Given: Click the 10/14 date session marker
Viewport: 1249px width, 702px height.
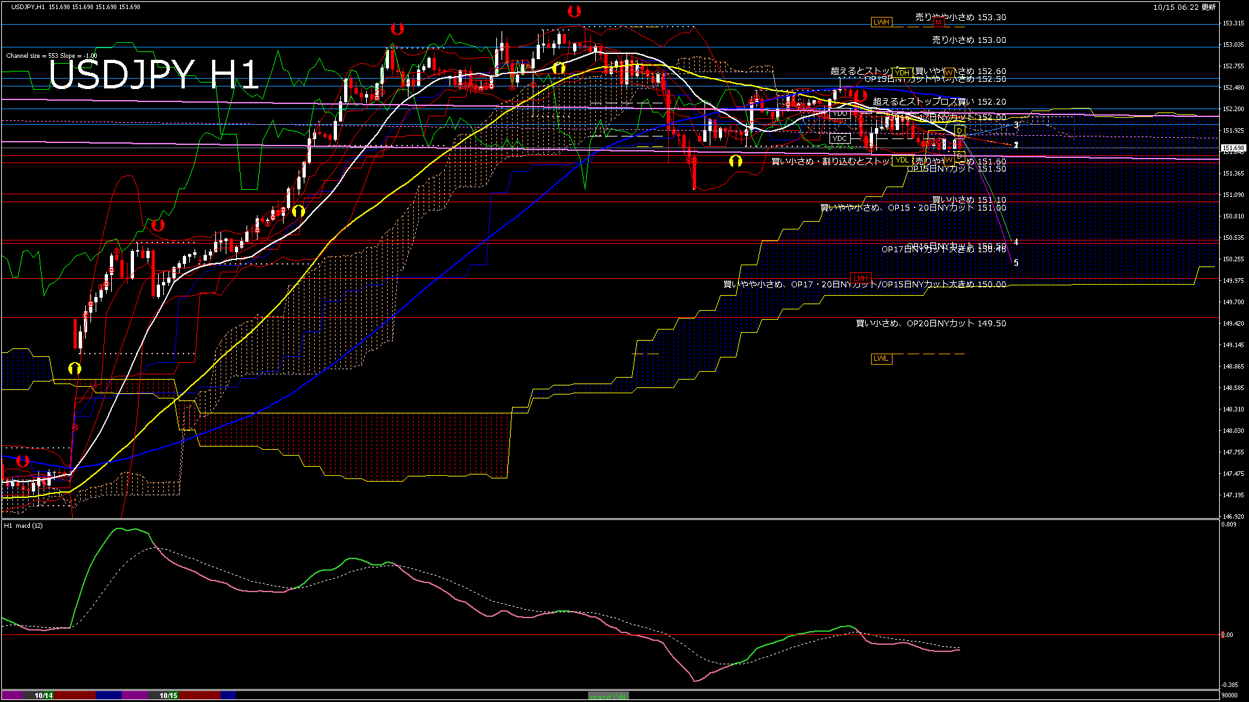Looking at the screenshot, I should tap(44, 695).
